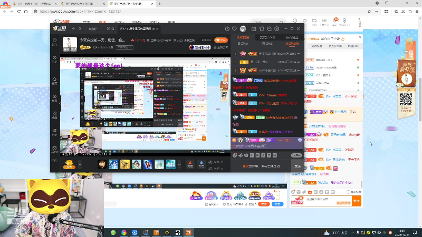Select the 贵宾 tab in webpage side panel
Screen dimensions: 422x237
pos(335,46)
